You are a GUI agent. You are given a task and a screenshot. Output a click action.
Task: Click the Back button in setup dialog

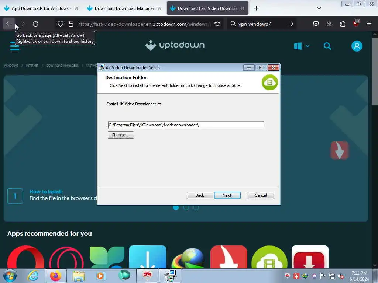[x=200, y=195]
